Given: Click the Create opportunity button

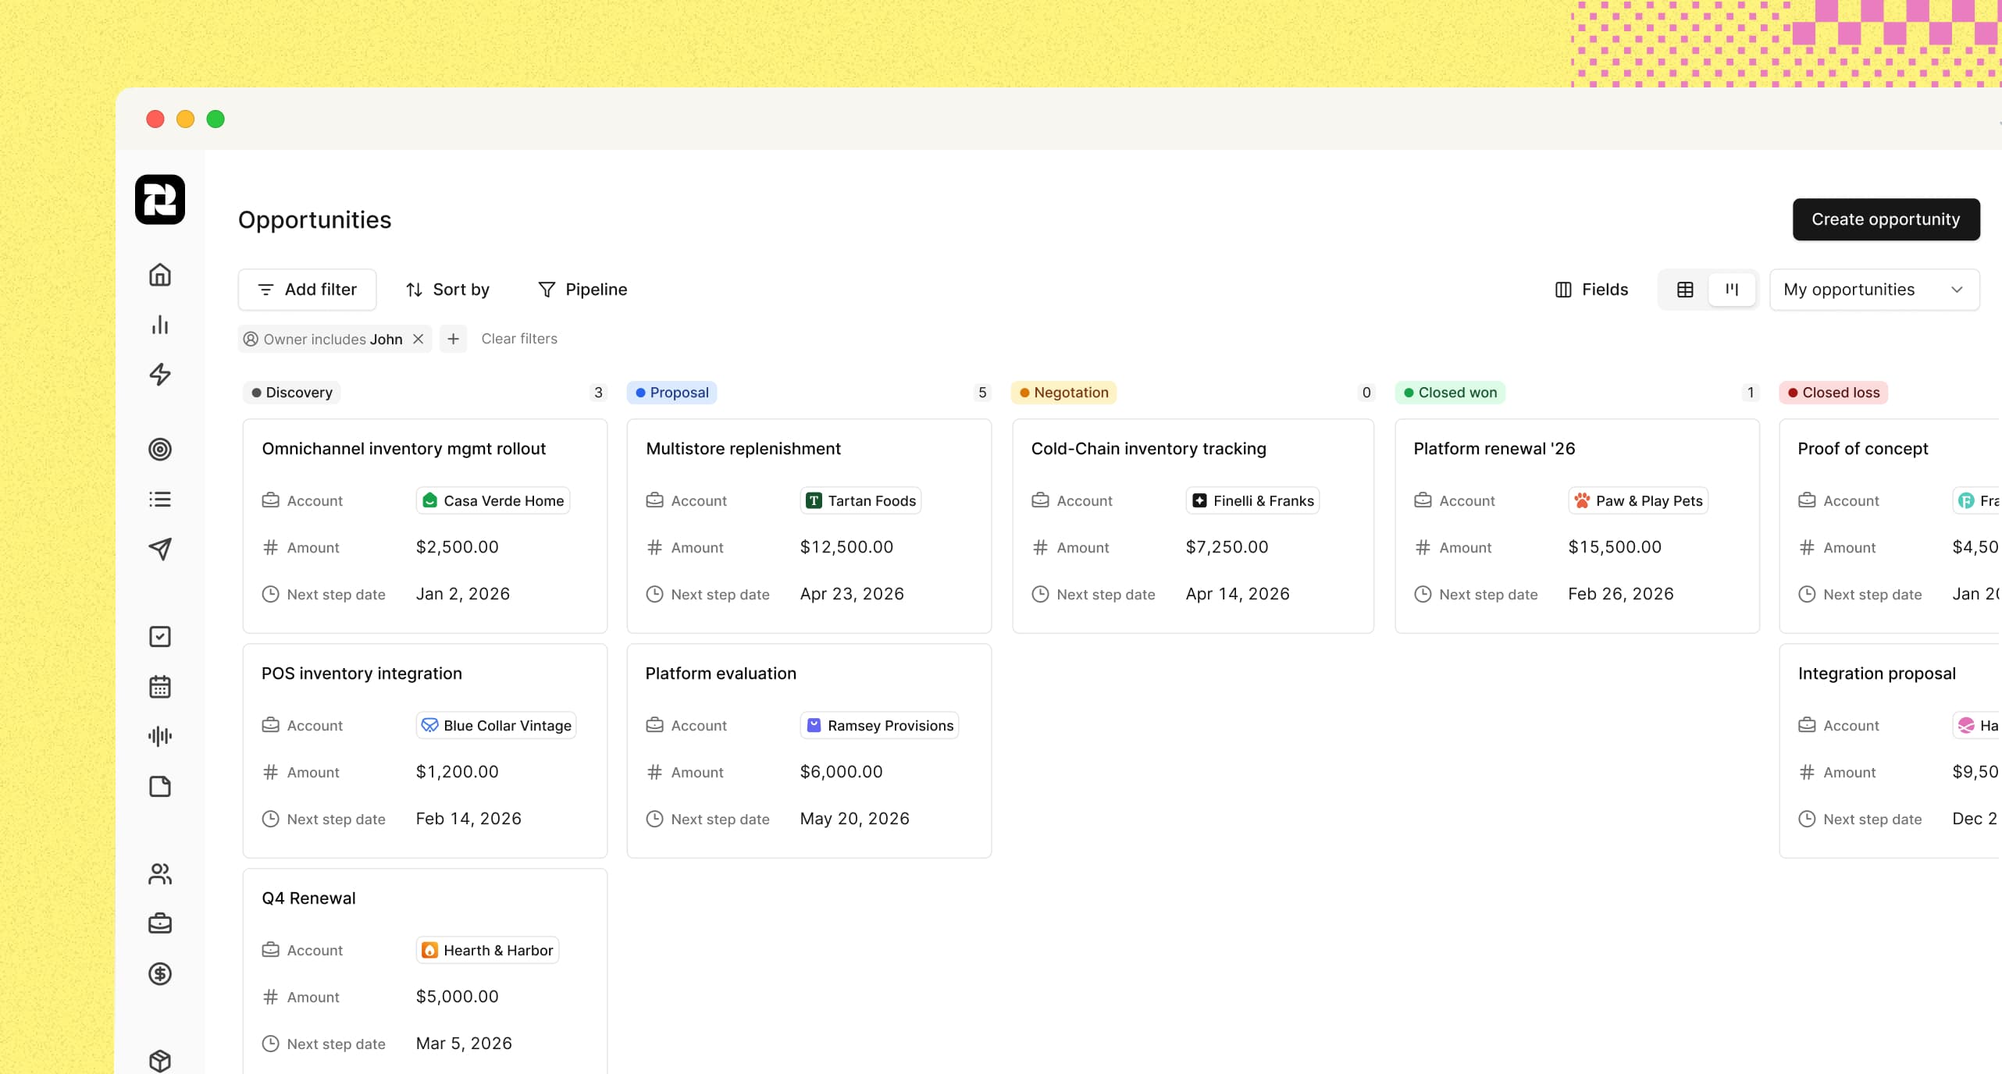Looking at the screenshot, I should pos(1886,219).
